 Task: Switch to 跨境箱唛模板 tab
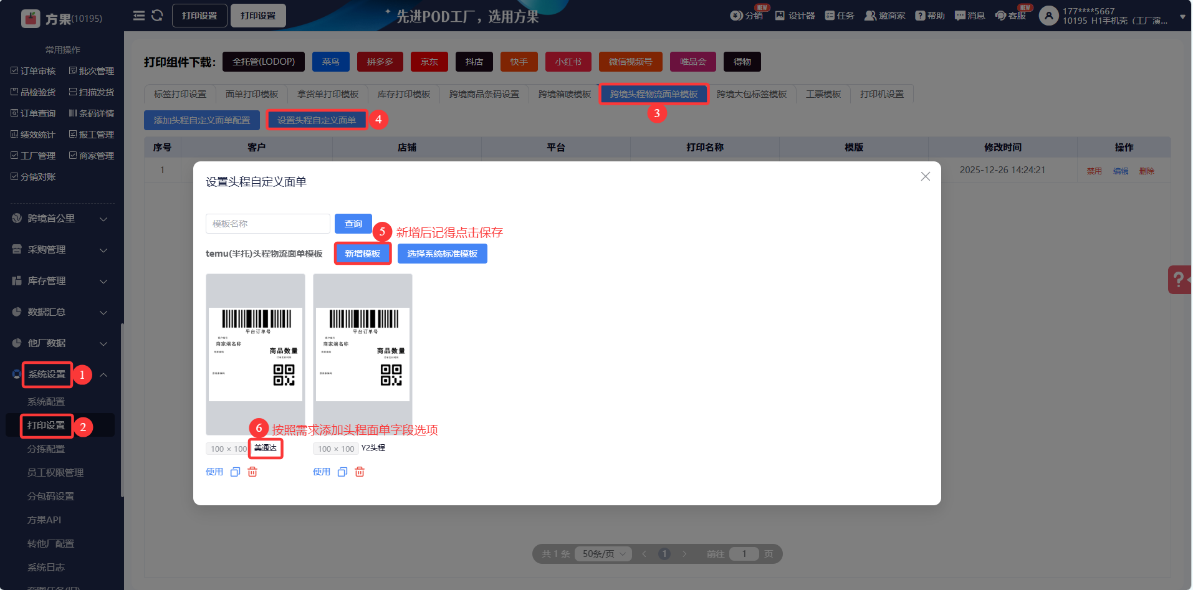(x=565, y=94)
